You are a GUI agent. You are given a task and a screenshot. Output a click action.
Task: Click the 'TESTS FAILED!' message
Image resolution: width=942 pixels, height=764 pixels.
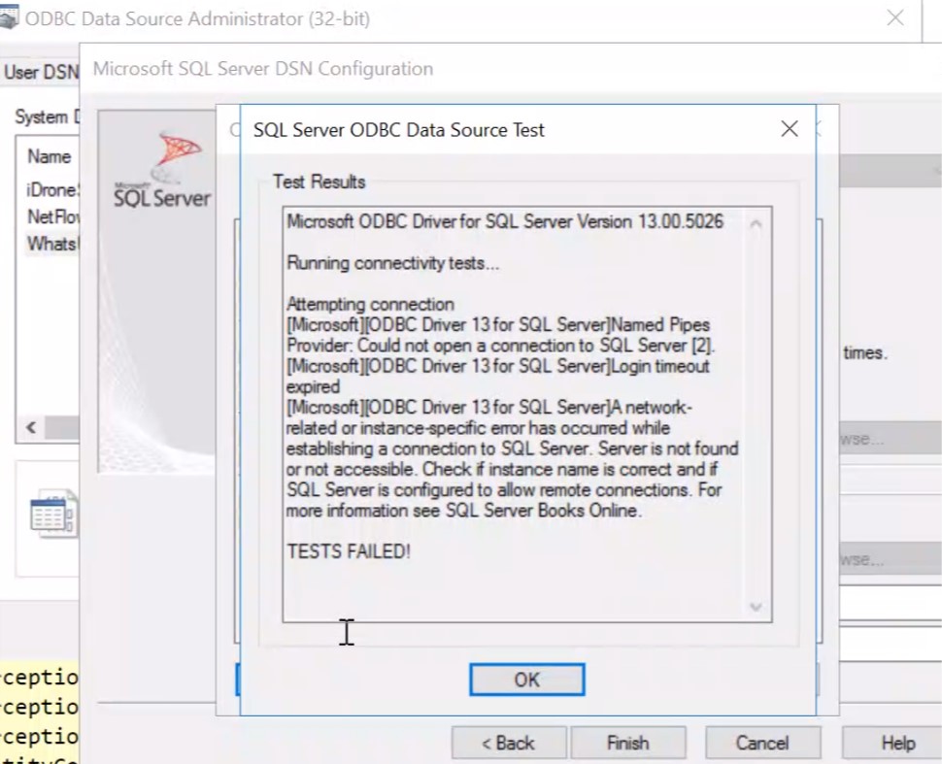[x=349, y=551]
